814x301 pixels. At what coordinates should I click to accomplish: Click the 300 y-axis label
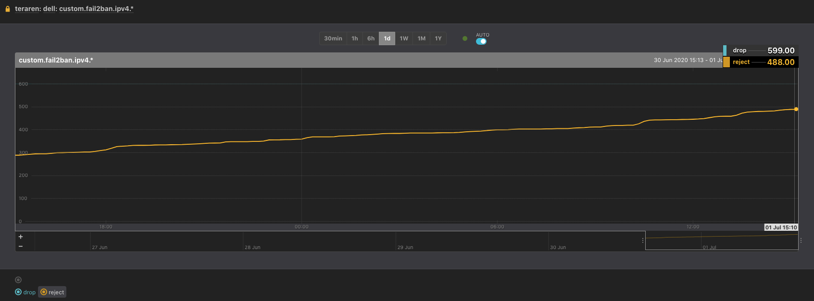(23, 152)
